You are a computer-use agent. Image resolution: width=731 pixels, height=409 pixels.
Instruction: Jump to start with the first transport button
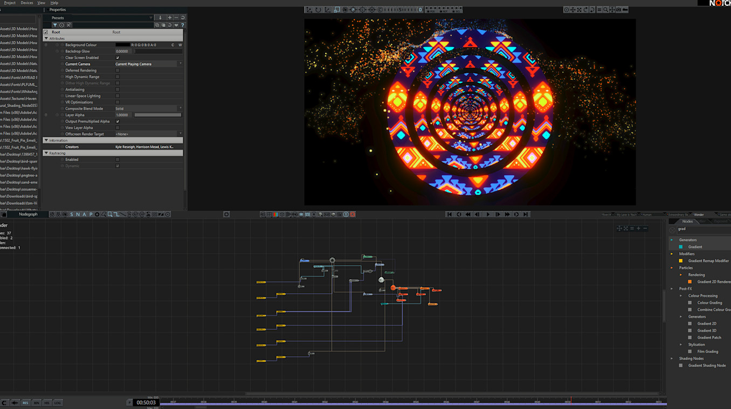click(x=450, y=214)
